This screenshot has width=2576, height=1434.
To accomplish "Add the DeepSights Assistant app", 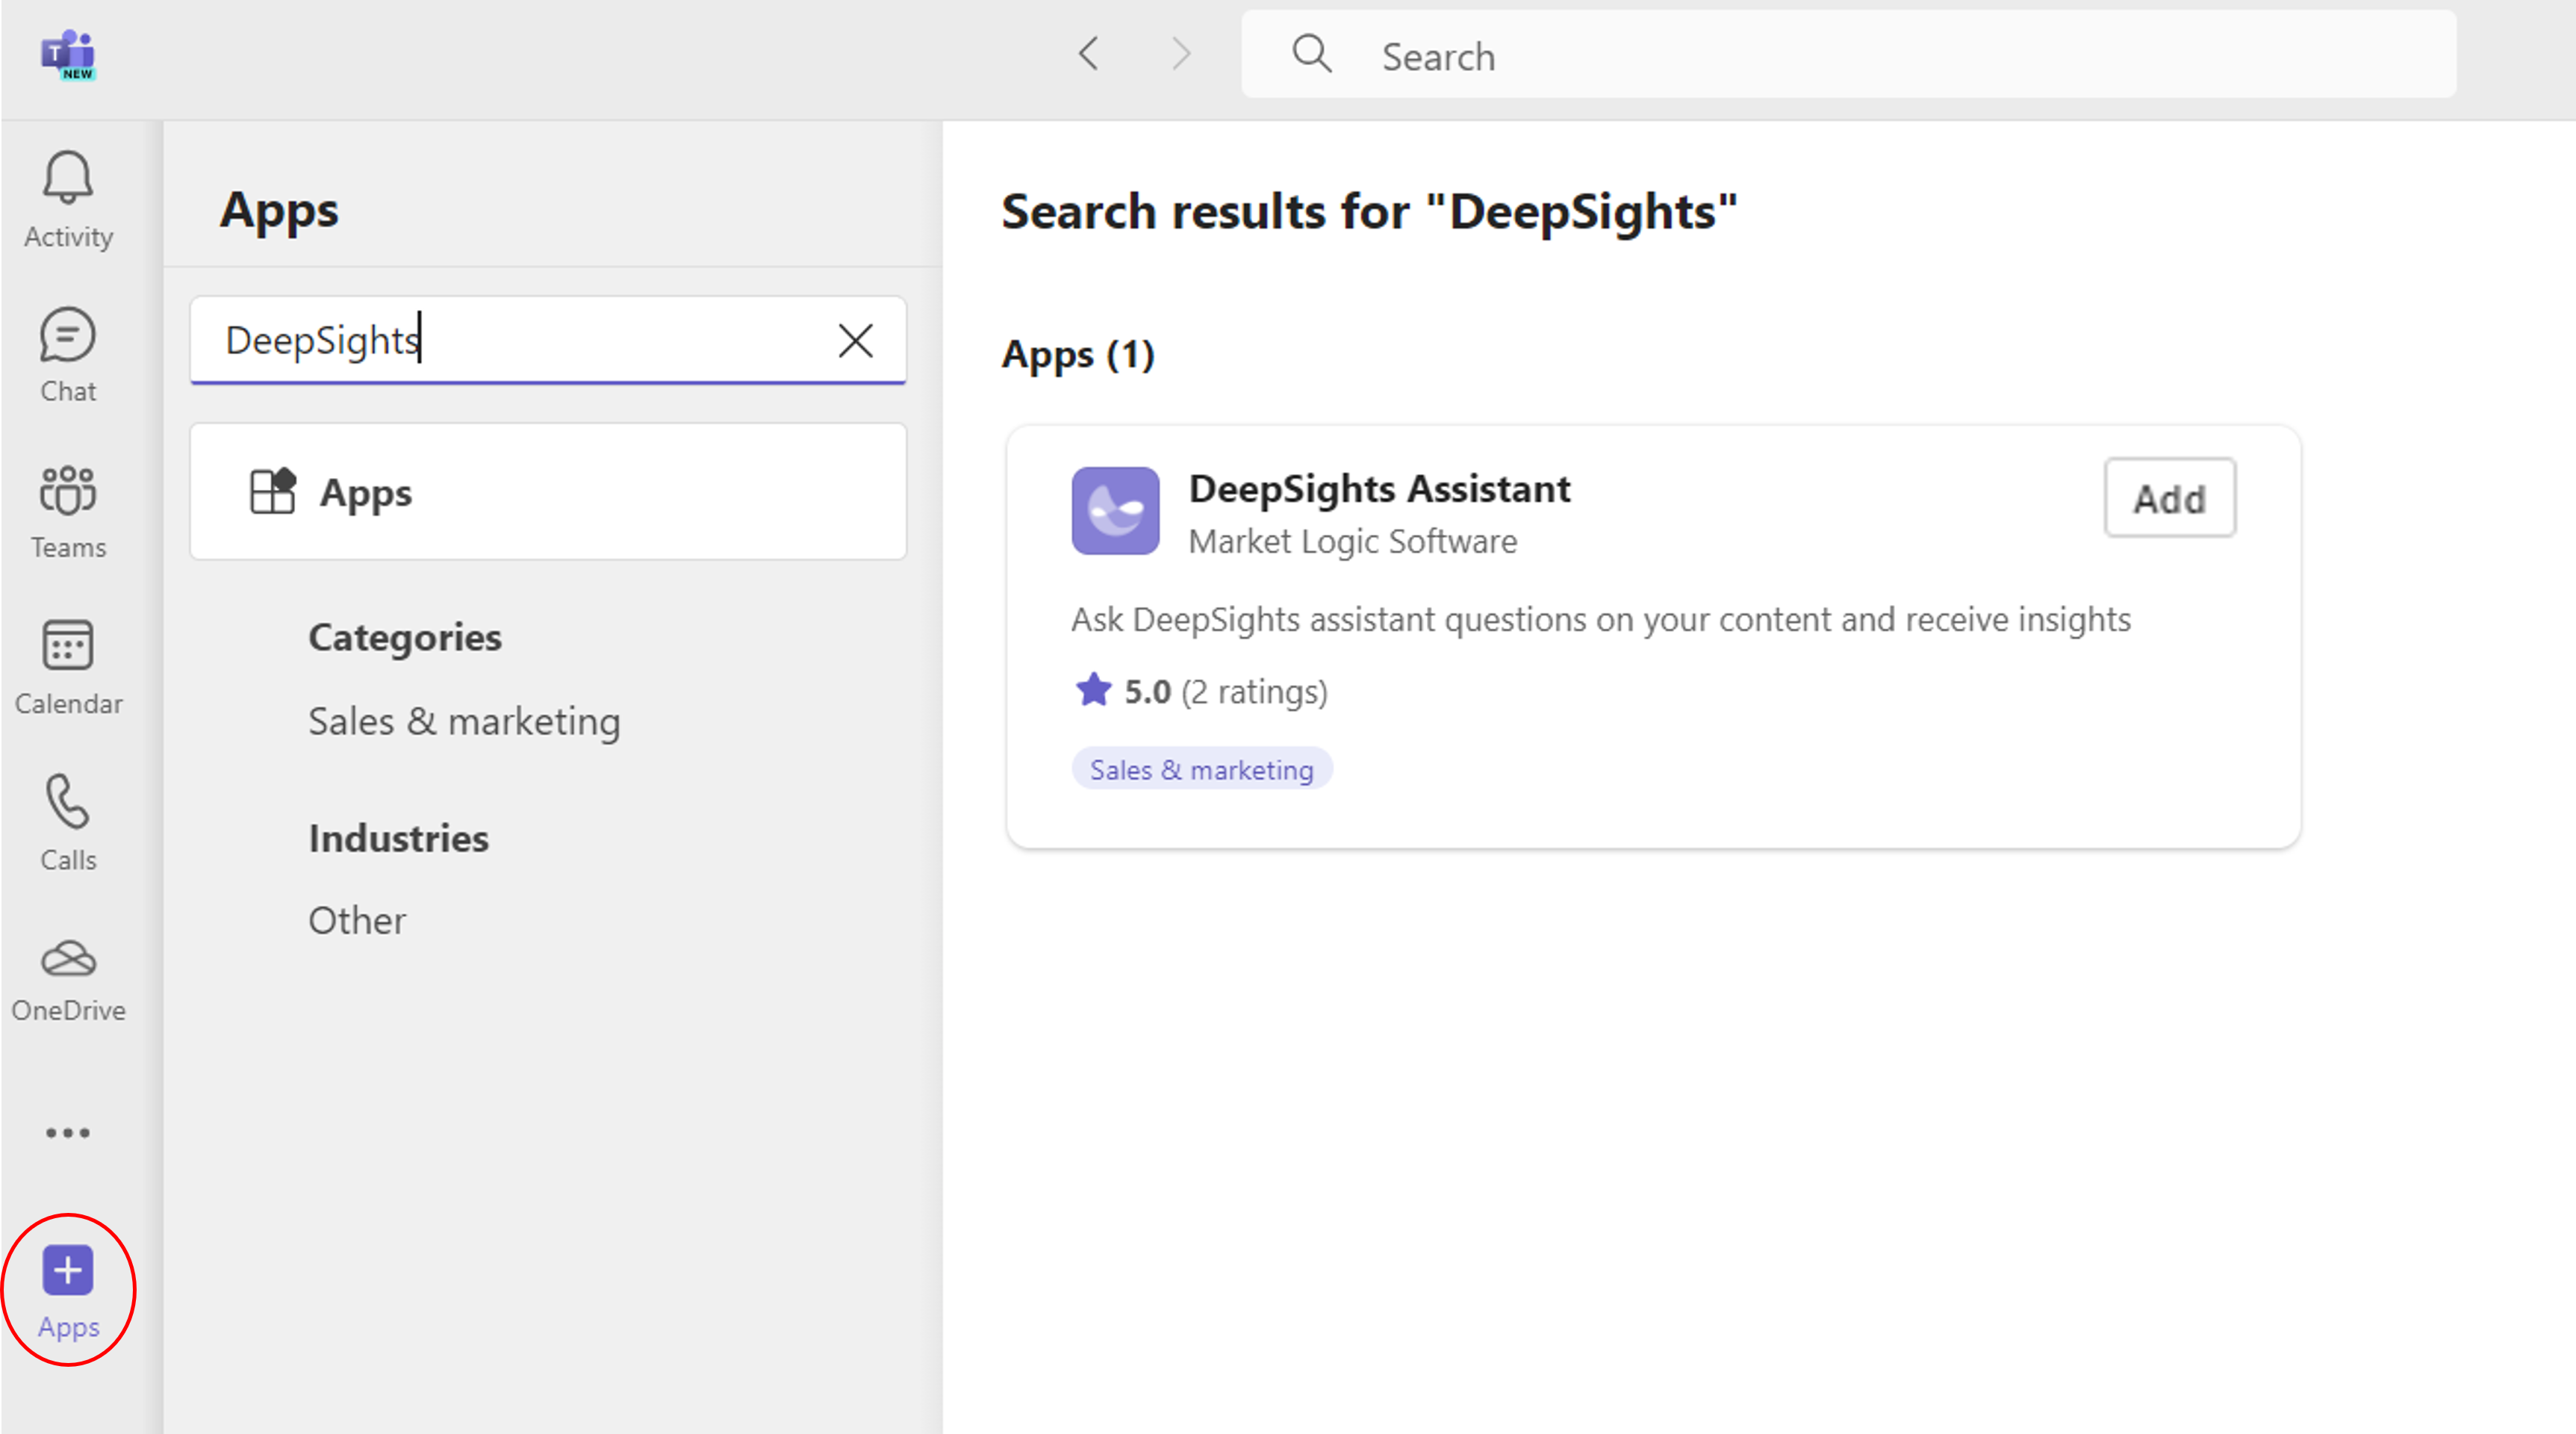I will (2169, 498).
